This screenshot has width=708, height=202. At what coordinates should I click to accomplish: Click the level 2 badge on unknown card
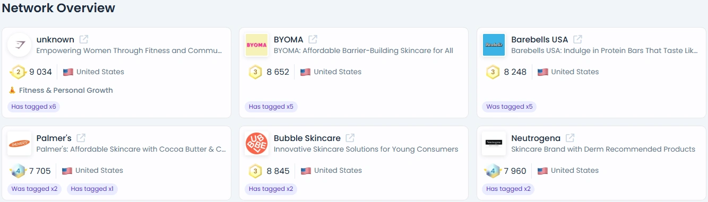pyautogui.click(x=18, y=72)
